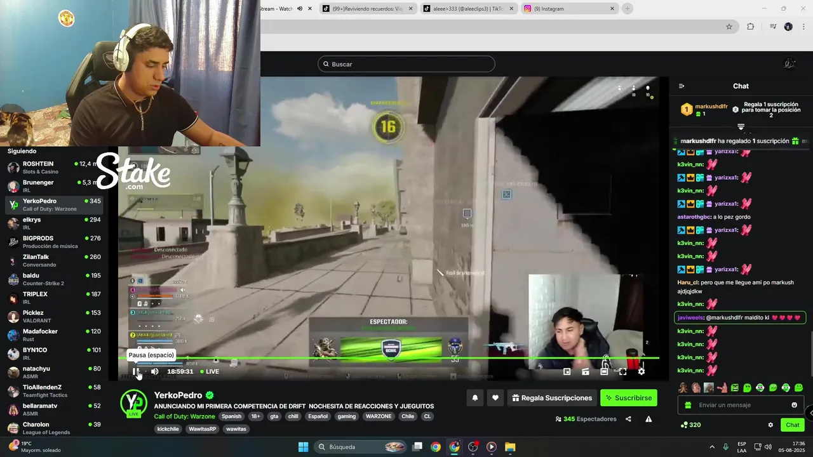Enter fullscreen mode in the player
The height and width of the screenshot is (457, 813).
tap(622, 371)
